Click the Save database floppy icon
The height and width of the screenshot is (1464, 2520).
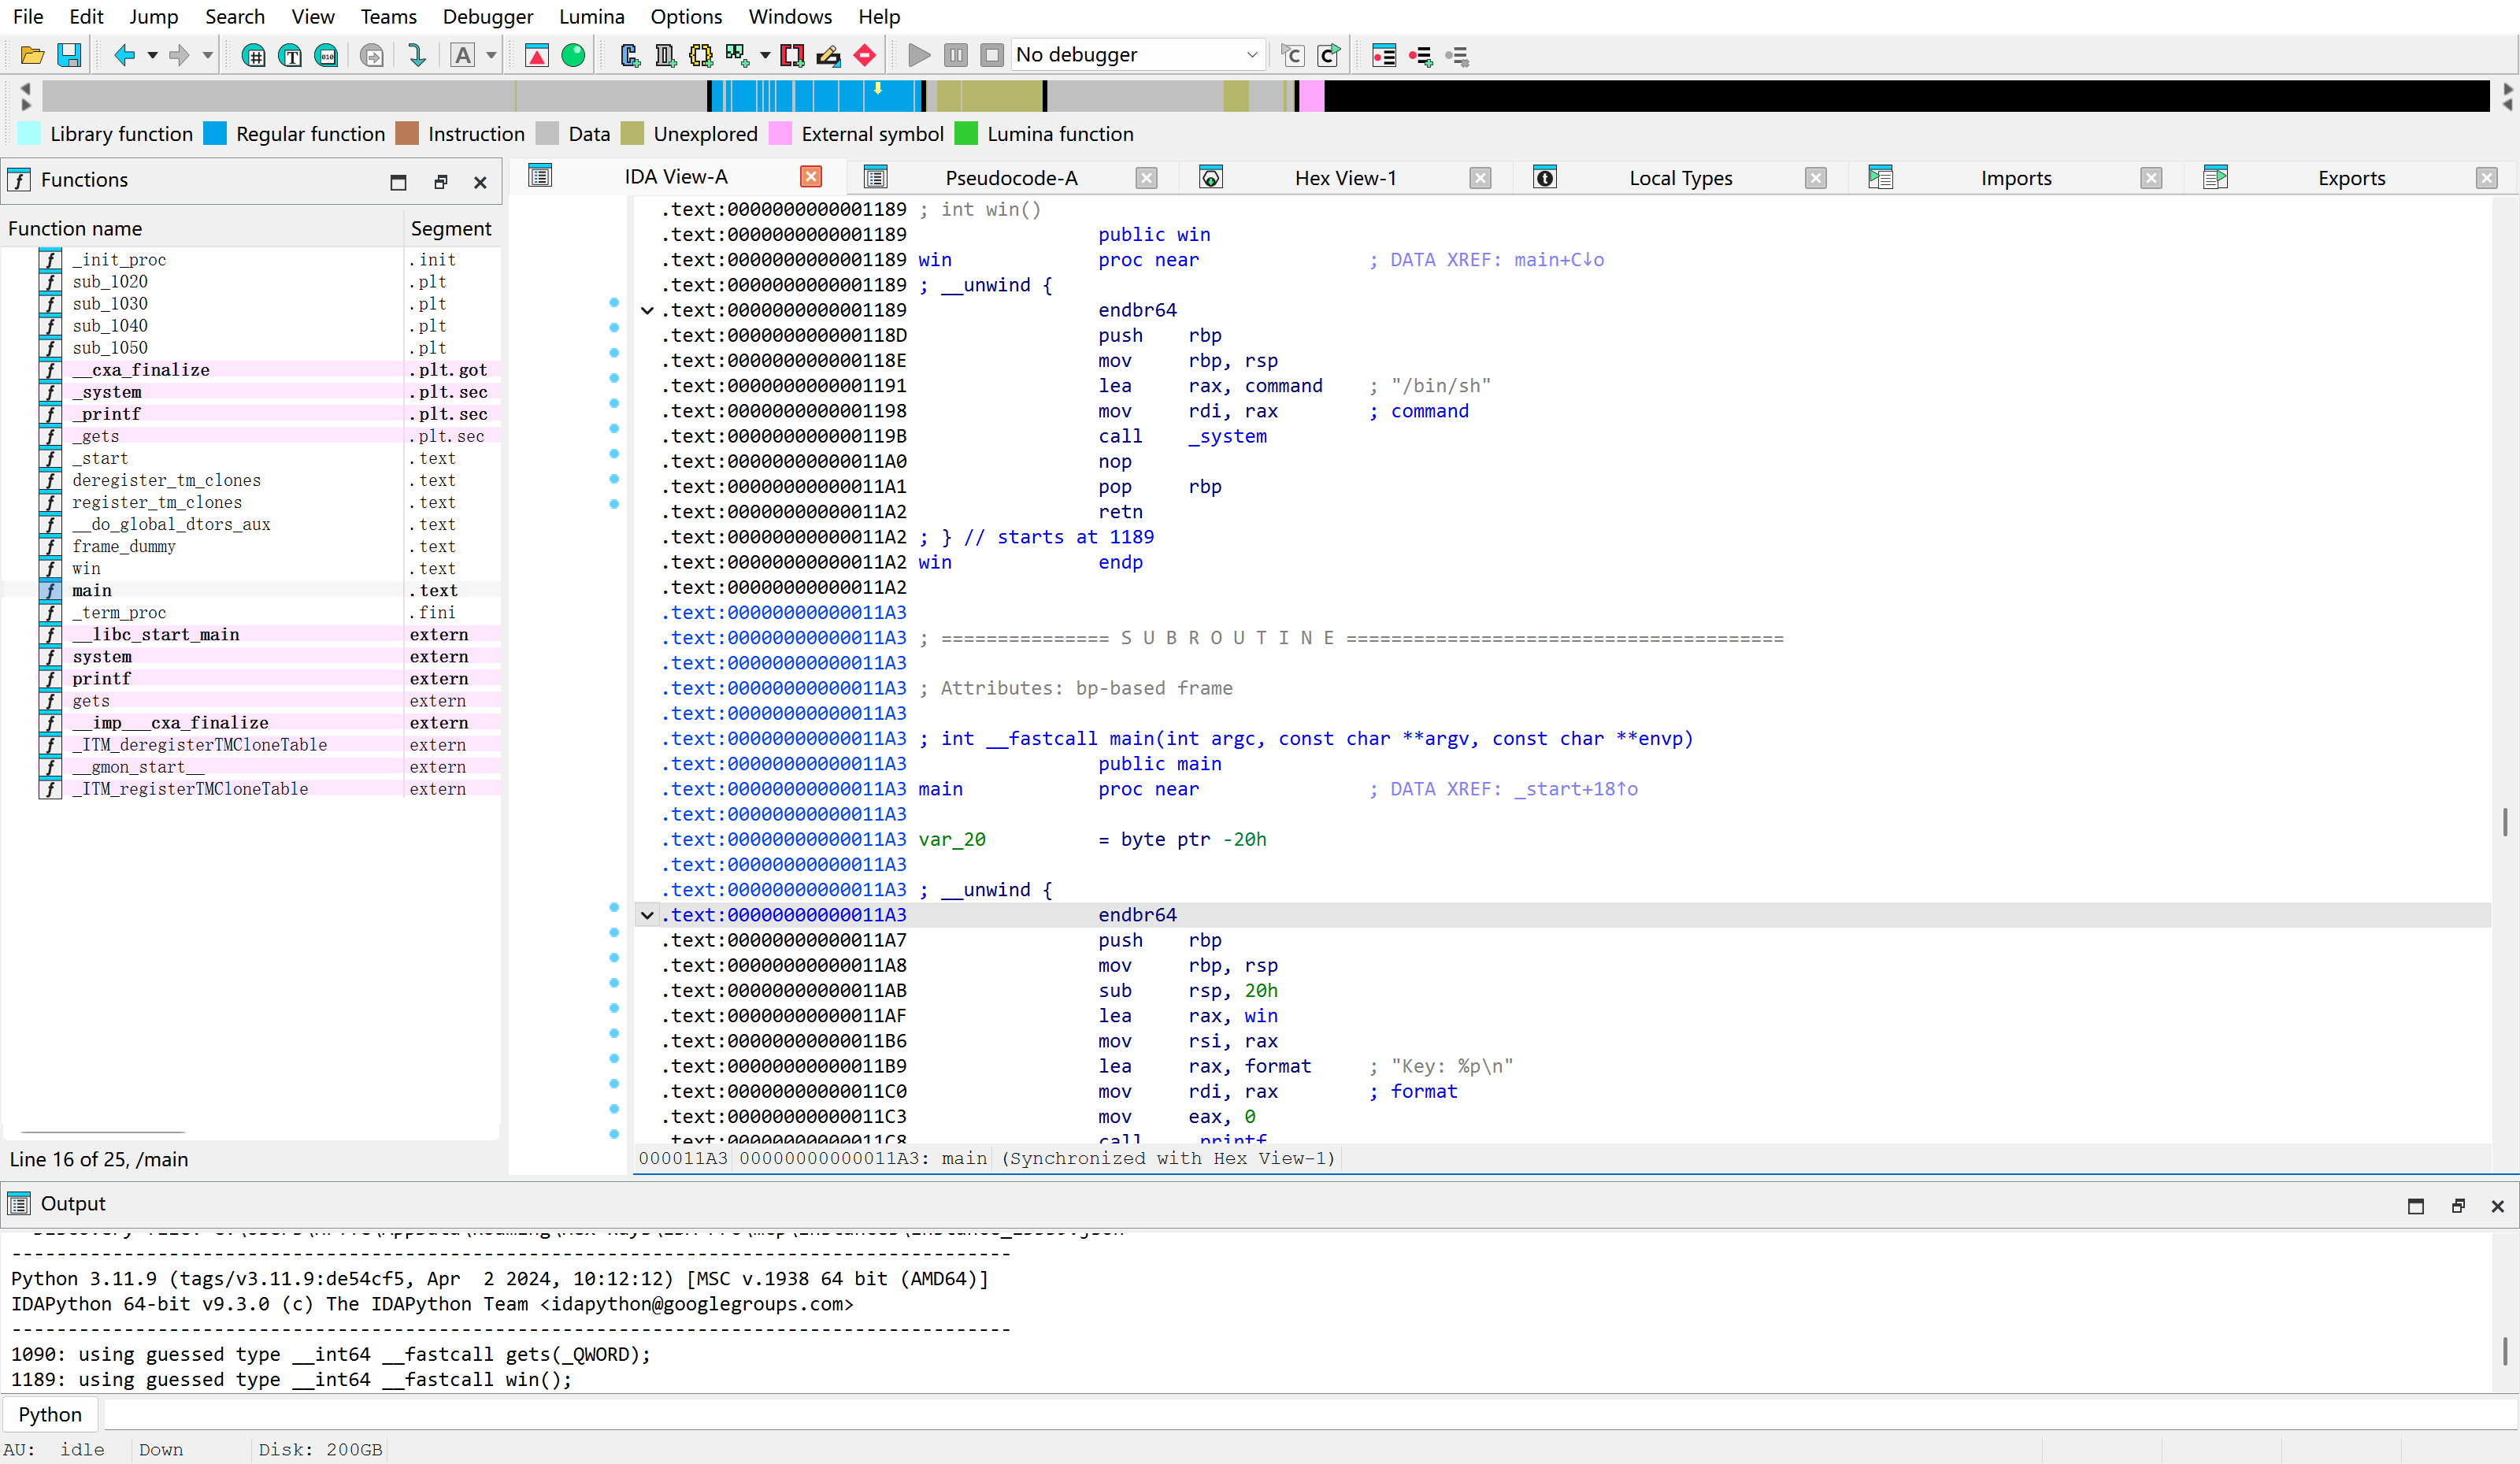click(69, 55)
